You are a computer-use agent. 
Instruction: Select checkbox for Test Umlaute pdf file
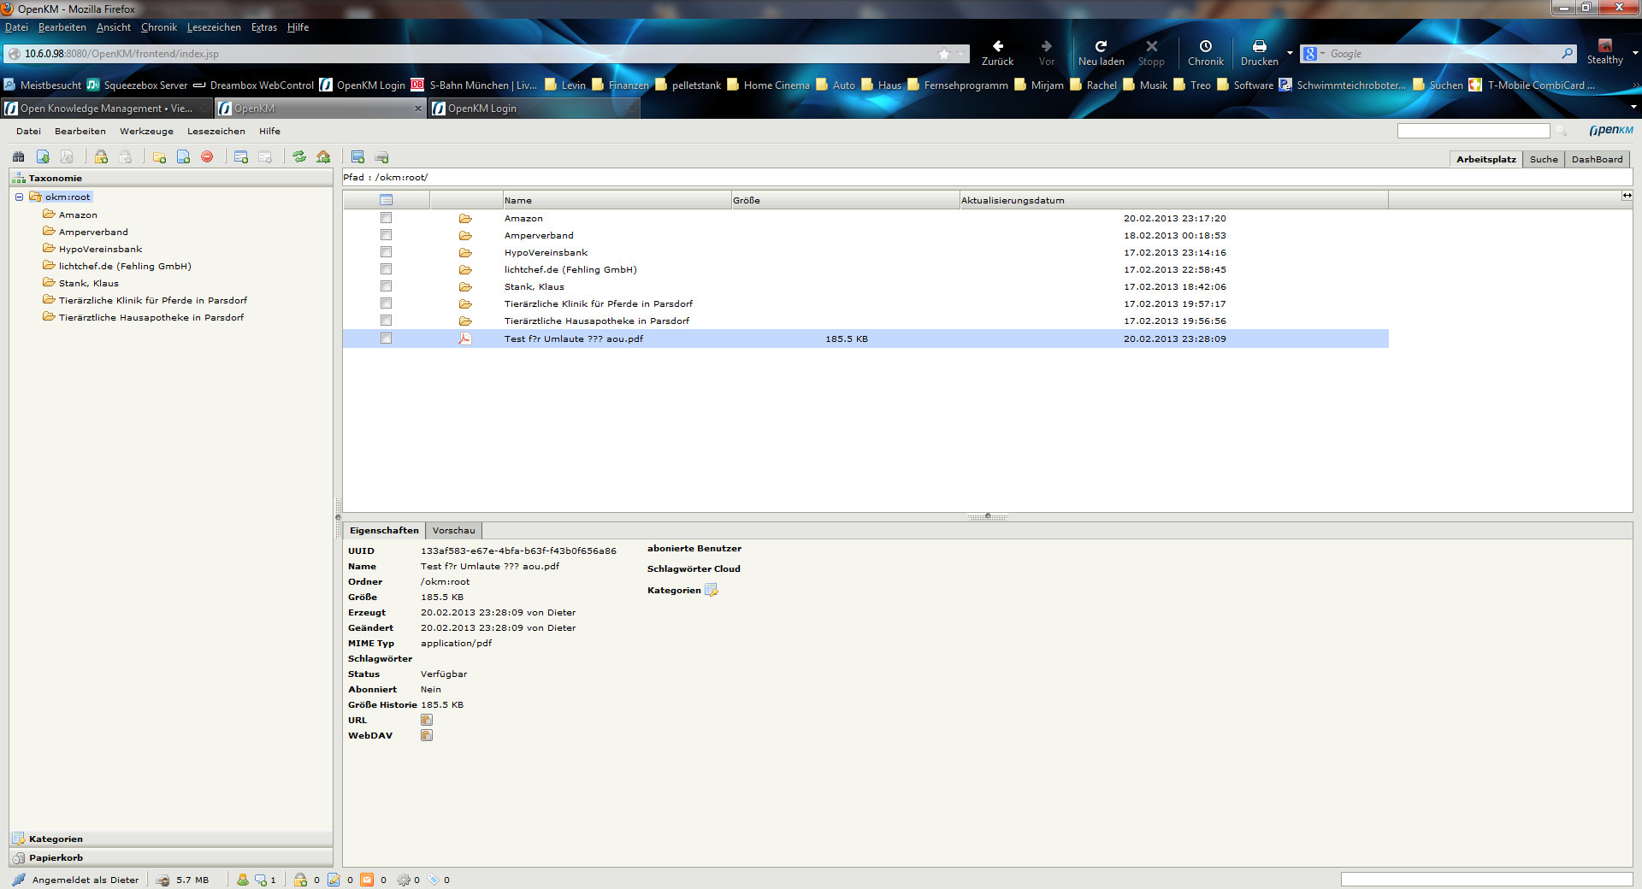click(386, 339)
